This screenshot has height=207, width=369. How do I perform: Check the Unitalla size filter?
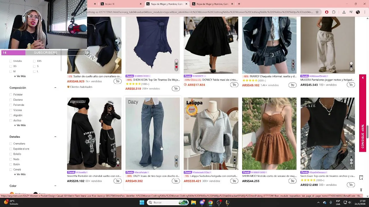[11, 61]
